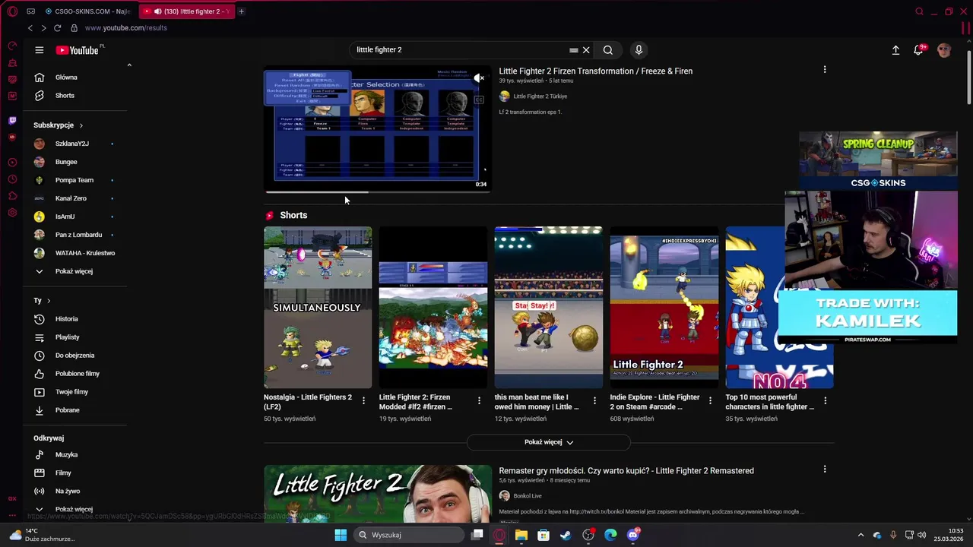Open options menu for the Firzen Transformation video

point(825,70)
